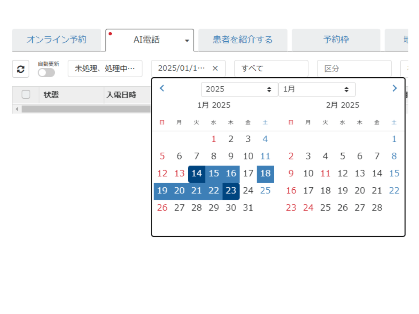Go to next month in calendar
The height and width of the screenshot is (314, 419).
pyautogui.click(x=394, y=88)
